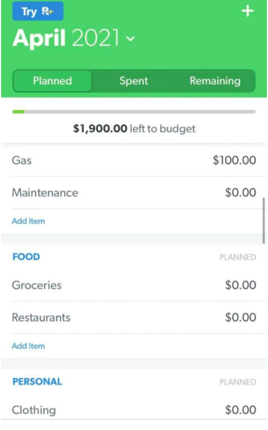Add Item under the FOOD section
Image resolution: width=268 pixels, height=430 pixels.
pos(28,346)
